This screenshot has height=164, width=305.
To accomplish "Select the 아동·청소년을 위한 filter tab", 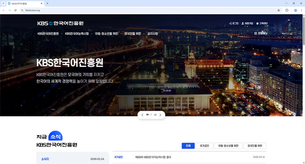I will point(229,146).
